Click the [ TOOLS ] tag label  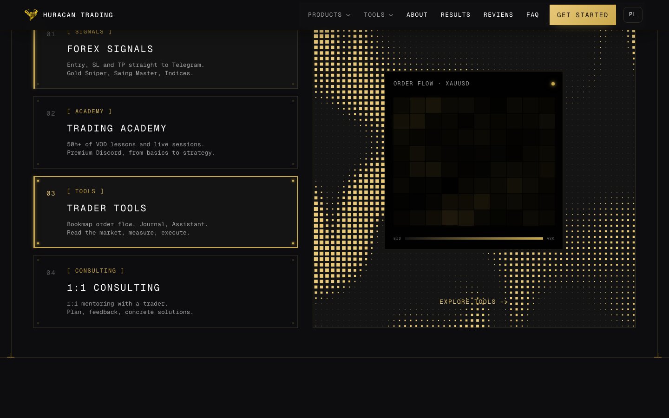tap(85, 191)
